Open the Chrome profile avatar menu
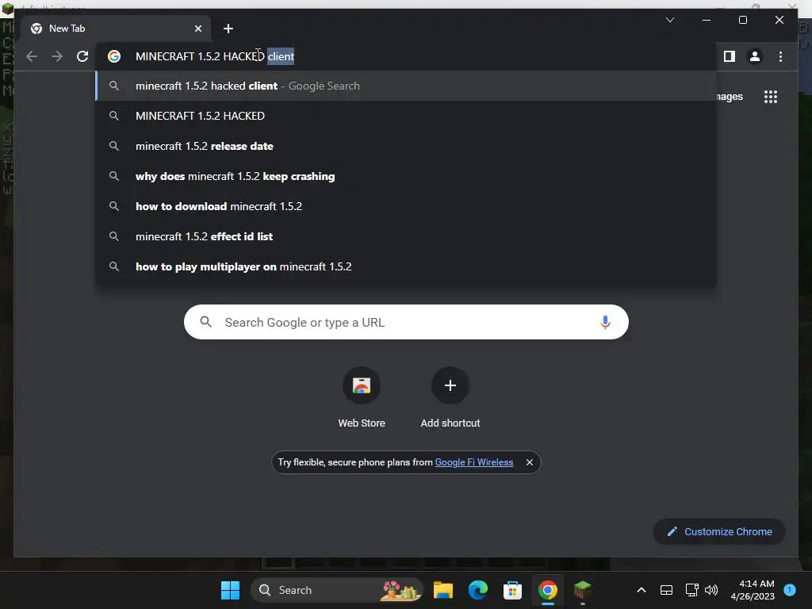 click(755, 56)
